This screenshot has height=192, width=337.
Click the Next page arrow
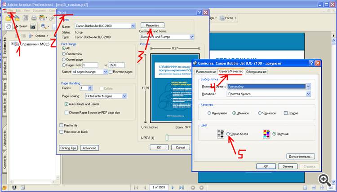(173, 188)
